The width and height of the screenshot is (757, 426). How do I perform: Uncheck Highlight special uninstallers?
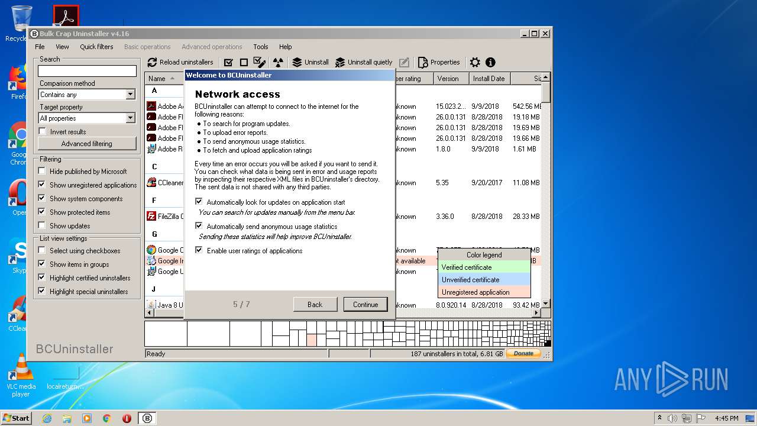[x=42, y=291]
